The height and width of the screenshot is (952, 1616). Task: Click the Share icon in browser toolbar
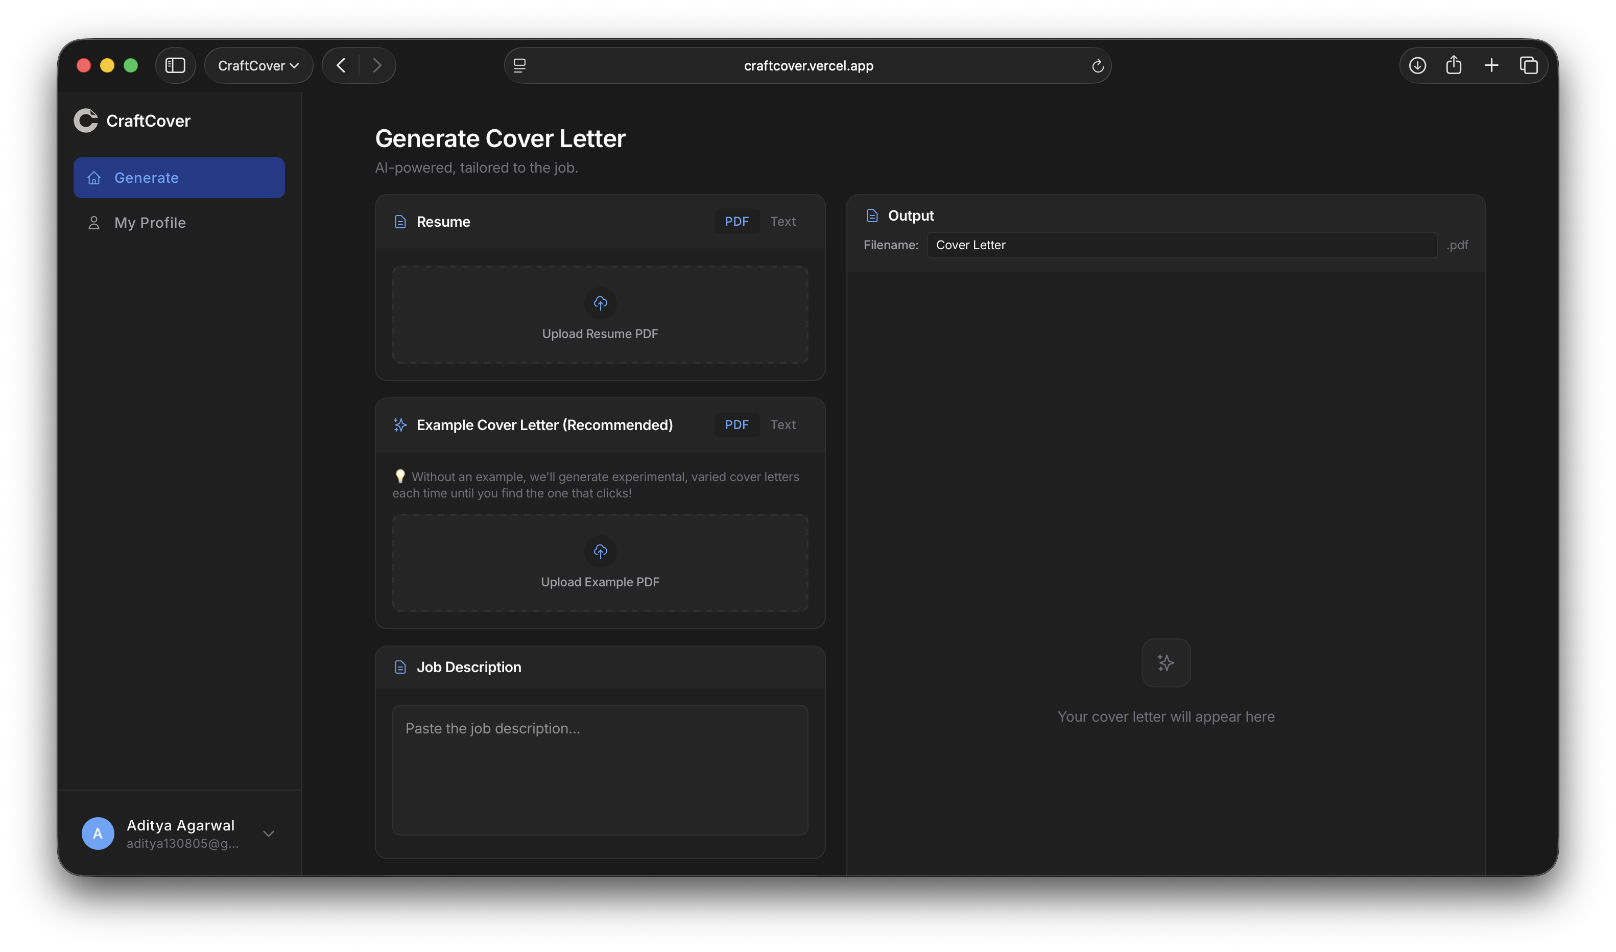click(x=1454, y=65)
